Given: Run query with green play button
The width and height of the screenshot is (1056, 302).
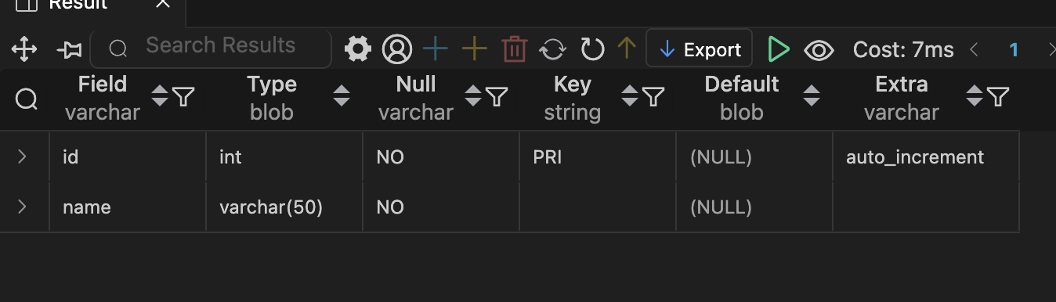Looking at the screenshot, I should tap(779, 49).
